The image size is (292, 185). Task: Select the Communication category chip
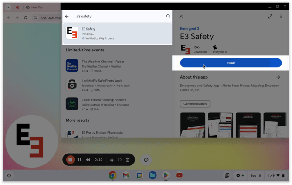coord(195,104)
